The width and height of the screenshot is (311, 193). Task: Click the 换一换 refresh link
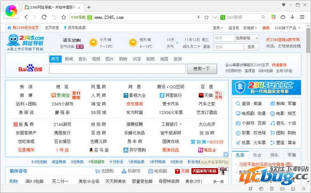pyautogui.click(x=218, y=181)
